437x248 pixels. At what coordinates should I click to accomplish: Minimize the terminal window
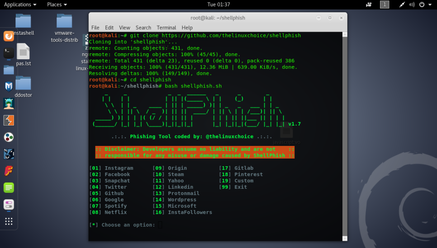click(x=318, y=18)
